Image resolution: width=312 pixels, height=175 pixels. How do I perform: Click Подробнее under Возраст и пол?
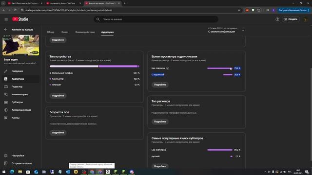click(58, 133)
